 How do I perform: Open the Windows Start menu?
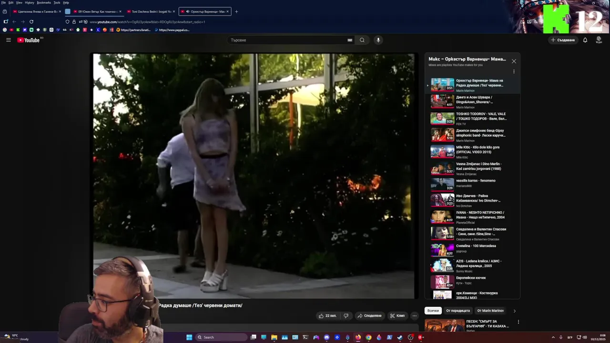point(189,337)
